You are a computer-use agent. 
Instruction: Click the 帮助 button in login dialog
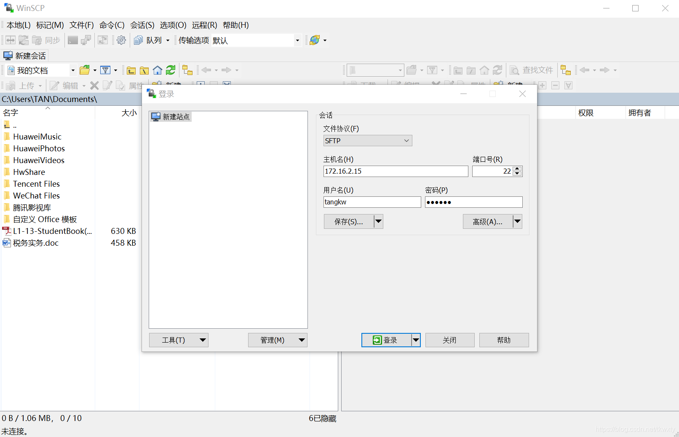click(x=504, y=340)
